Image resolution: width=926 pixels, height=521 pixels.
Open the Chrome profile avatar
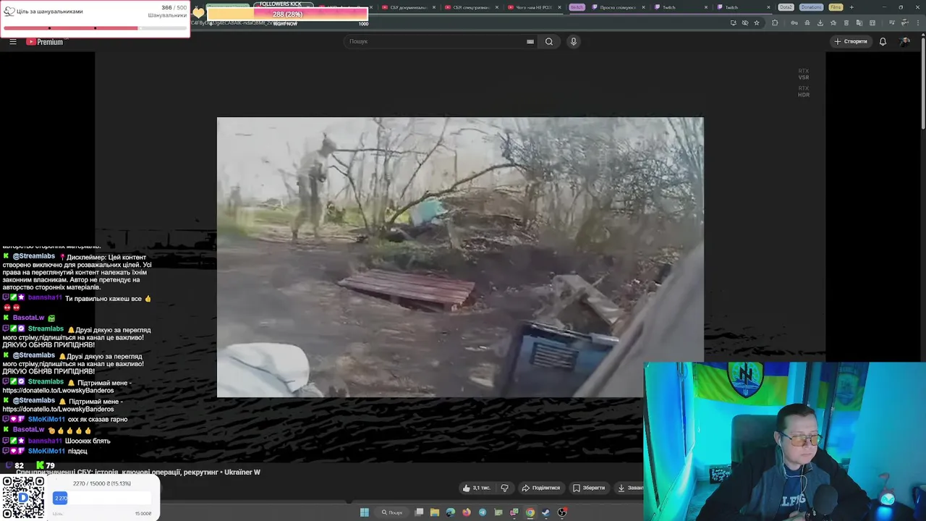904,22
